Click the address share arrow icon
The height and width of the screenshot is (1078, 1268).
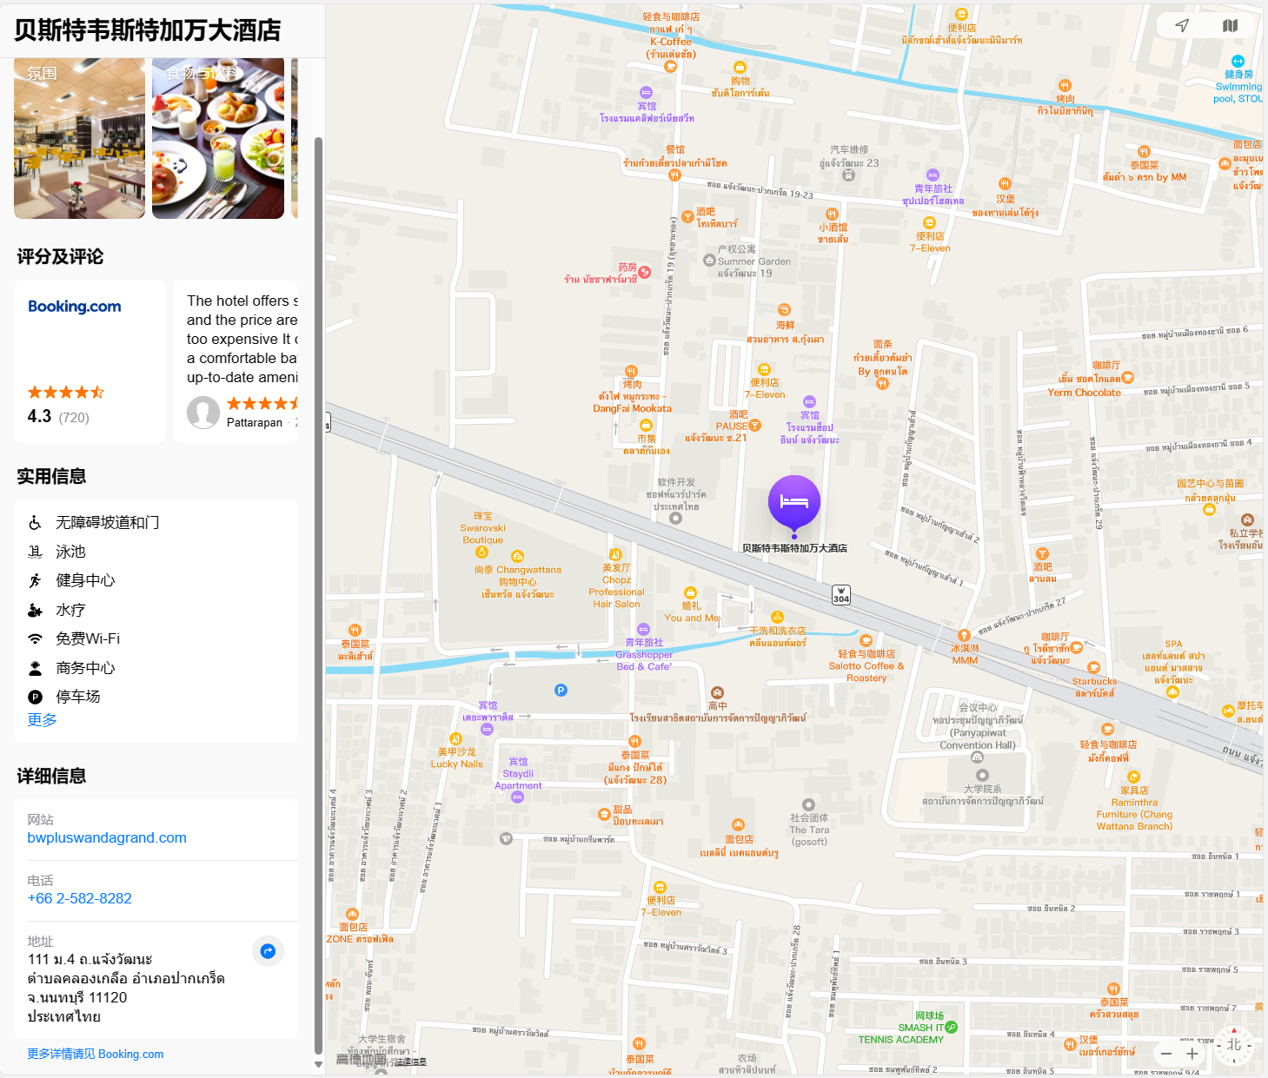(x=268, y=951)
